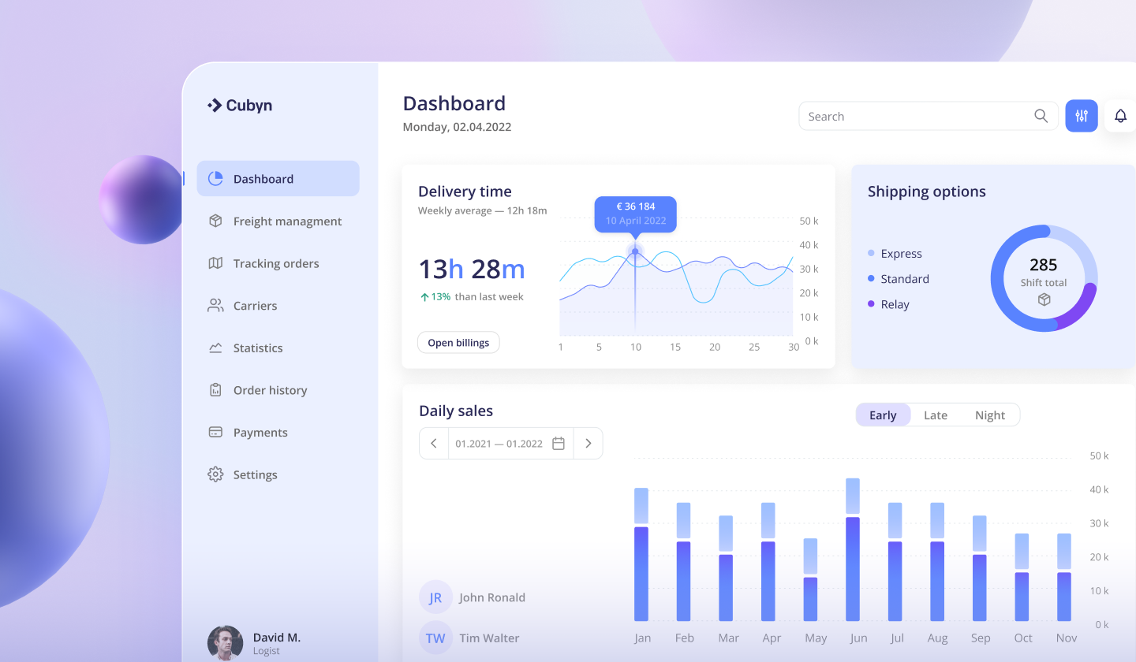Viewport: 1136px width, 662px height.
Task: Click the Order history clipboard icon
Action: point(215,390)
